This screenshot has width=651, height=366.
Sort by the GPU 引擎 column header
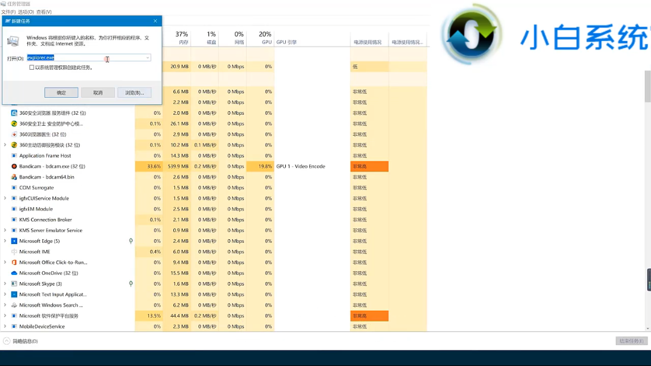click(x=312, y=37)
